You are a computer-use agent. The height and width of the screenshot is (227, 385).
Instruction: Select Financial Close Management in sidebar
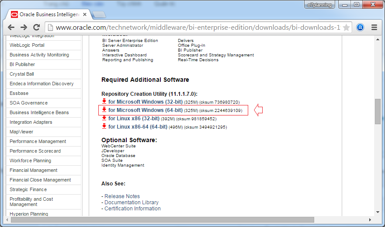coord(44,180)
